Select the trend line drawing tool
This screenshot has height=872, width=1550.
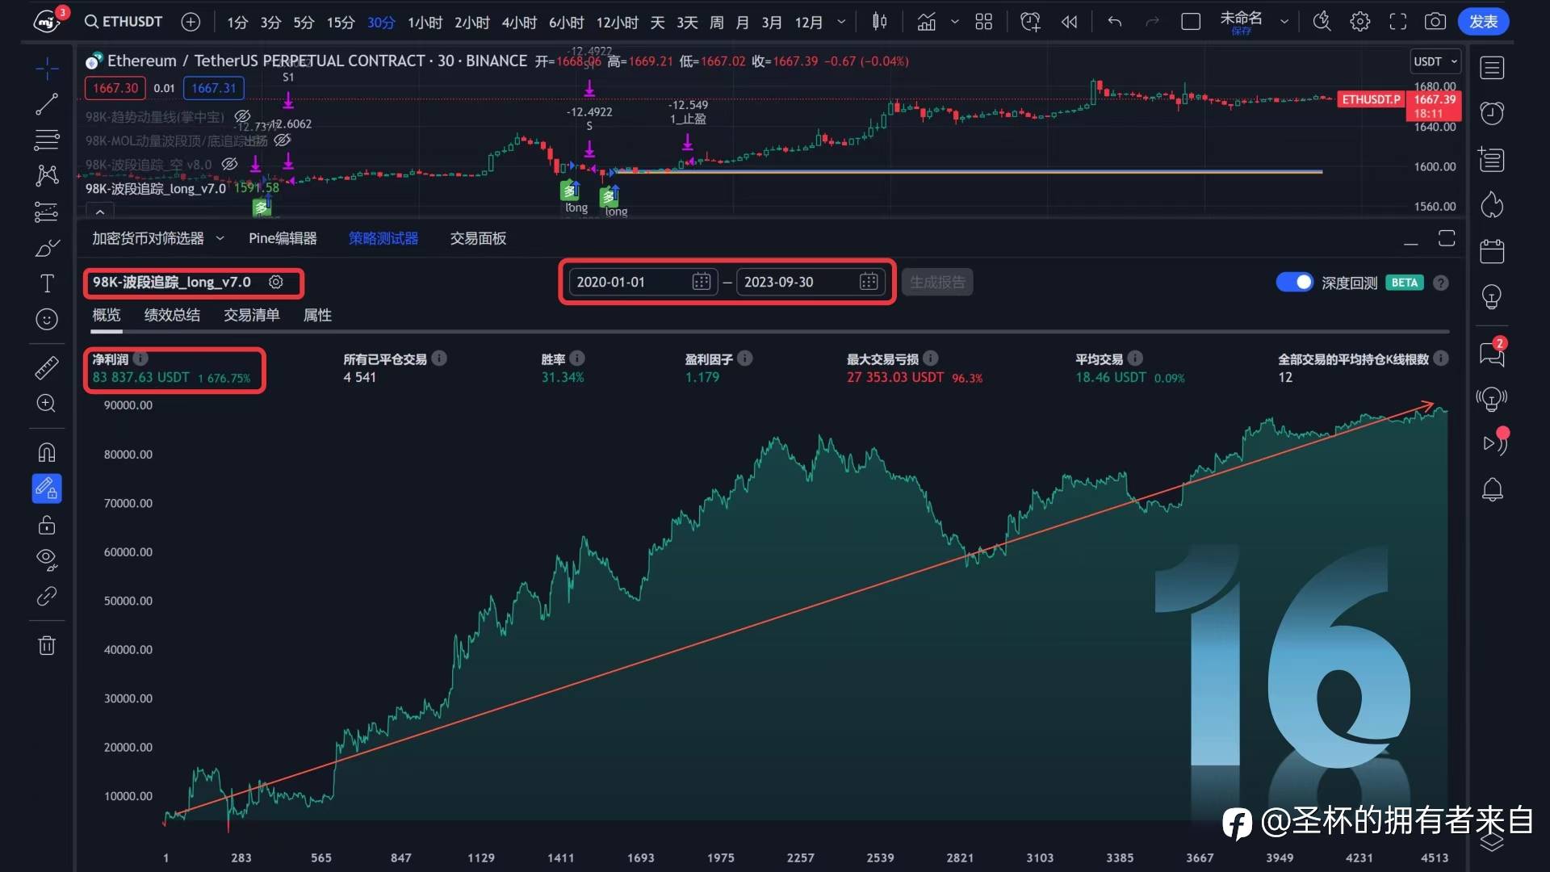(x=47, y=104)
